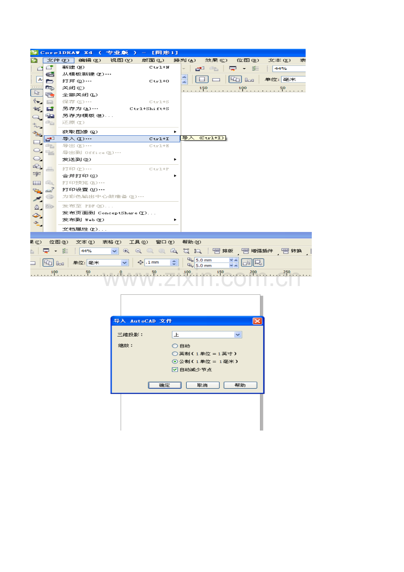Choose 文档属性(P) menu entry
Image resolution: width=404 pixels, height=572 pixels.
coord(112,229)
